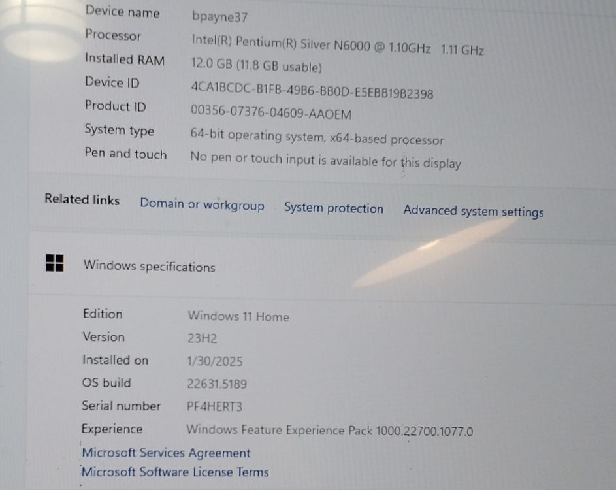This screenshot has height=490, width=616.
Task: Open the Domain or workgroup link
Action: point(202,204)
